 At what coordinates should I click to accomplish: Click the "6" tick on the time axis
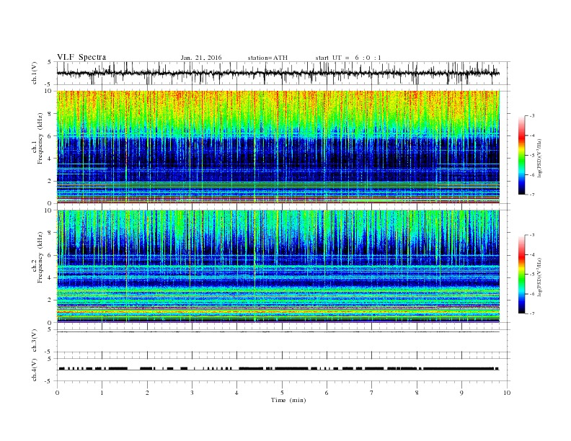[x=327, y=393]
